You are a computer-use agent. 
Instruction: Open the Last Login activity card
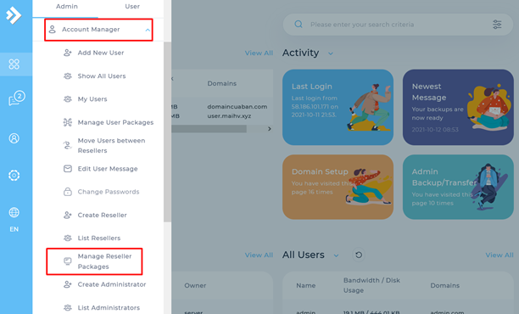(x=338, y=107)
